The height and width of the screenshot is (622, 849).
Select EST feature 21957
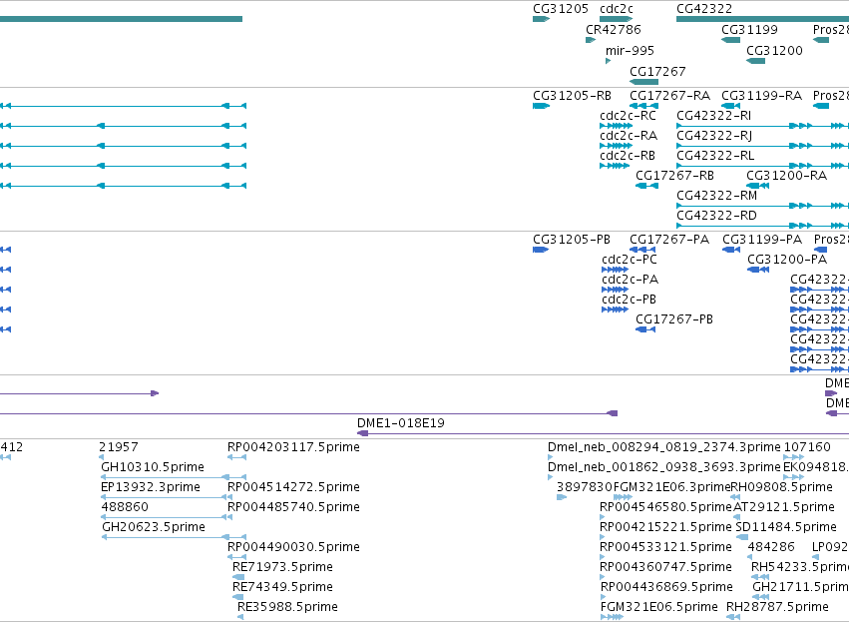pos(119,447)
